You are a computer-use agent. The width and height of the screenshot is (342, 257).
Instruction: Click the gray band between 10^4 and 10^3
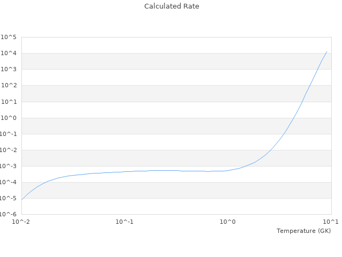[160, 61]
